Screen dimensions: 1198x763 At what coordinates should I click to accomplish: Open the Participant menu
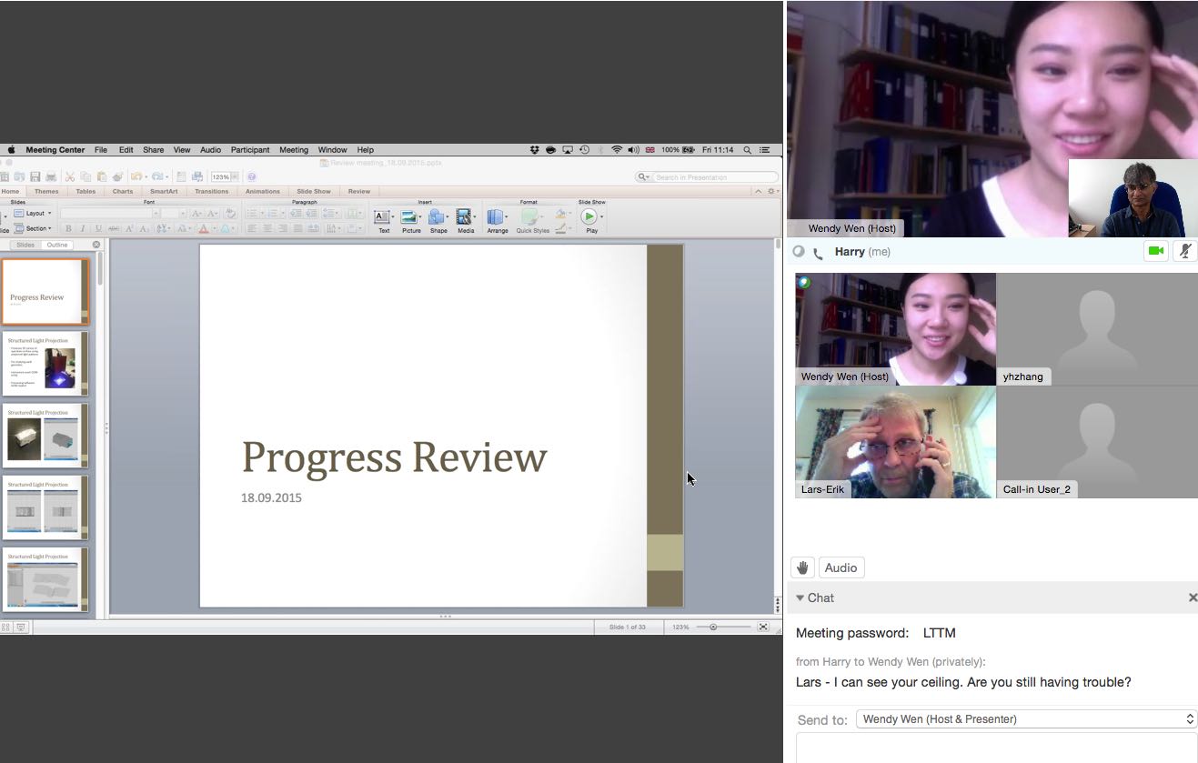coord(249,149)
